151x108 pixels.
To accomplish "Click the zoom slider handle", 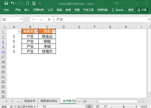I will (124, 106).
